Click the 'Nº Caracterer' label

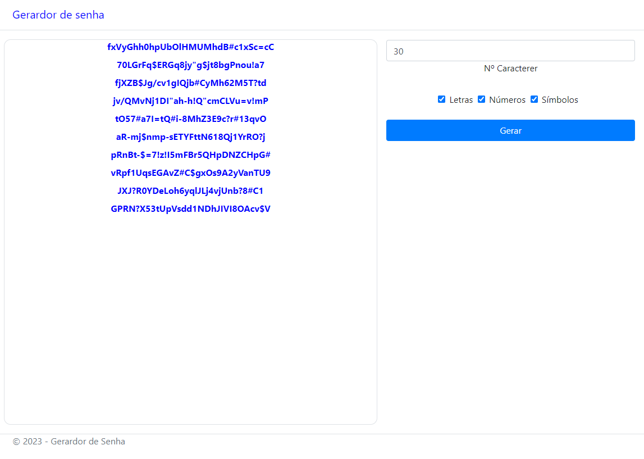(510, 69)
